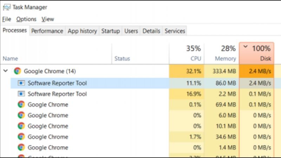This screenshot has width=281, height=158.
Task: Click the 32.1% CPU cell
Action: [x=187, y=71]
